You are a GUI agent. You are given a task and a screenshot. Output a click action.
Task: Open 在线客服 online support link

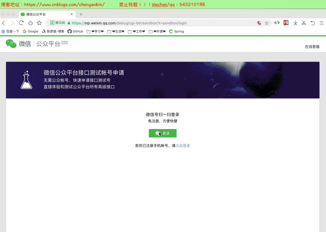click(312, 47)
